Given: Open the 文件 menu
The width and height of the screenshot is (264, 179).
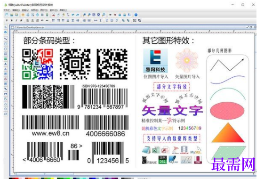Looking at the screenshot, I should 7,10.
